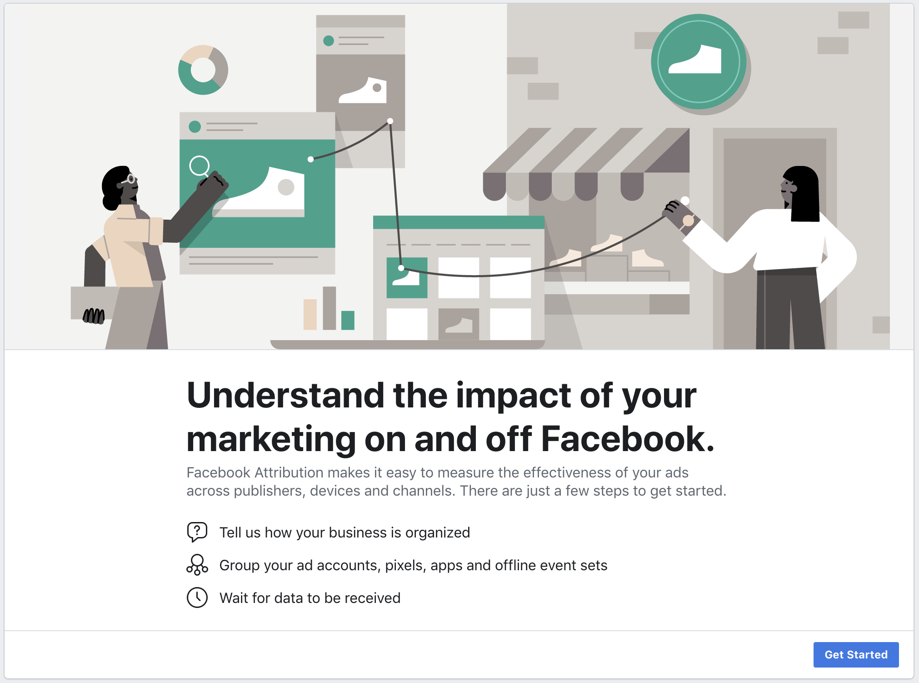Click the small bar chart illustration

coord(329,308)
